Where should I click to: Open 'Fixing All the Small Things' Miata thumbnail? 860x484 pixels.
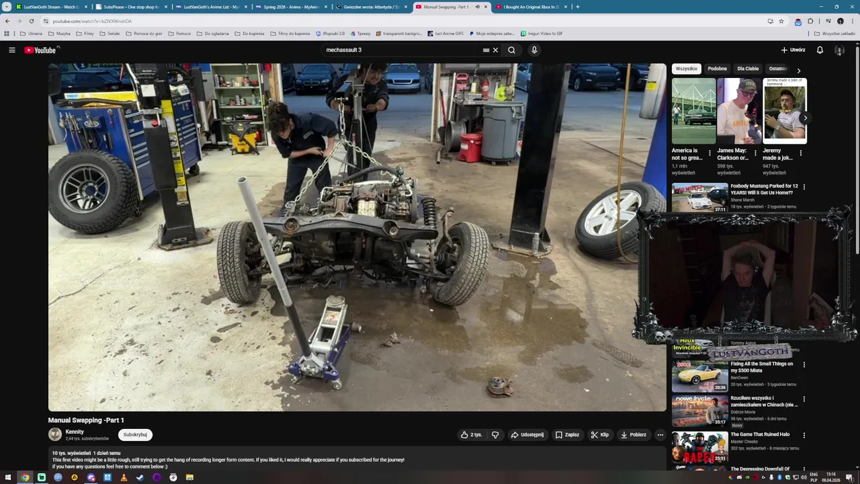[700, 376]
